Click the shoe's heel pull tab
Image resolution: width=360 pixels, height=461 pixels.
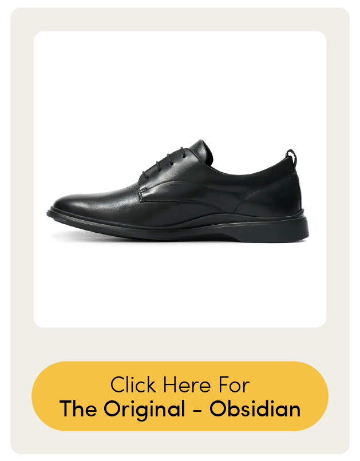click(291, 156)
